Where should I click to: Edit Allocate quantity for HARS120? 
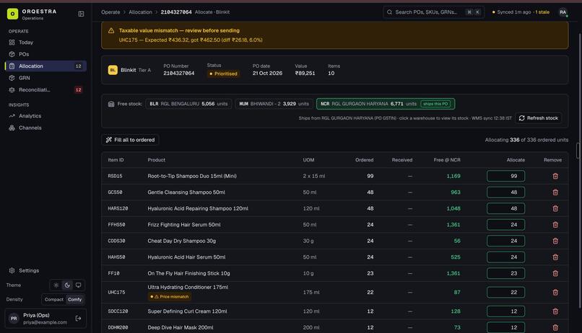(x=505, y=208)
